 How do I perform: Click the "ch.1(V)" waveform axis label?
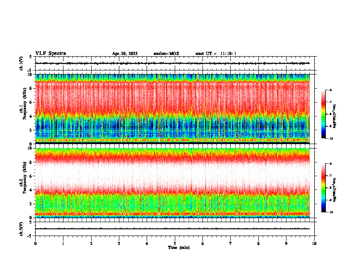point(21,63)
